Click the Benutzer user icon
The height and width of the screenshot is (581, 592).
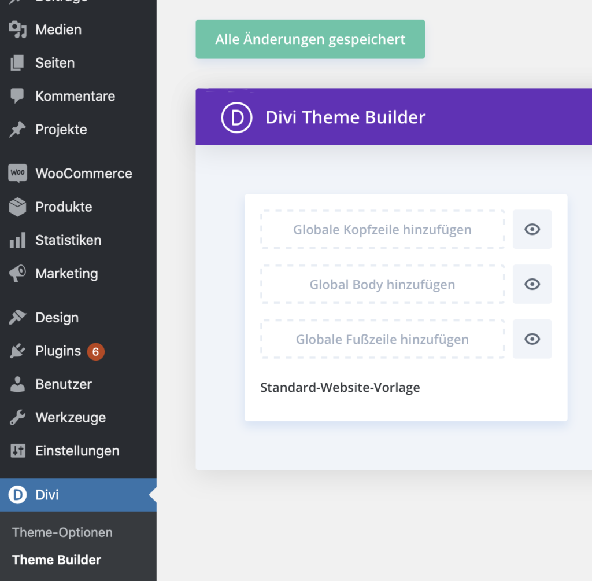point(17,384)
